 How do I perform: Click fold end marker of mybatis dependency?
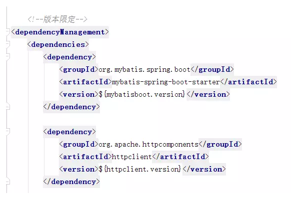[x=7, y=107]
